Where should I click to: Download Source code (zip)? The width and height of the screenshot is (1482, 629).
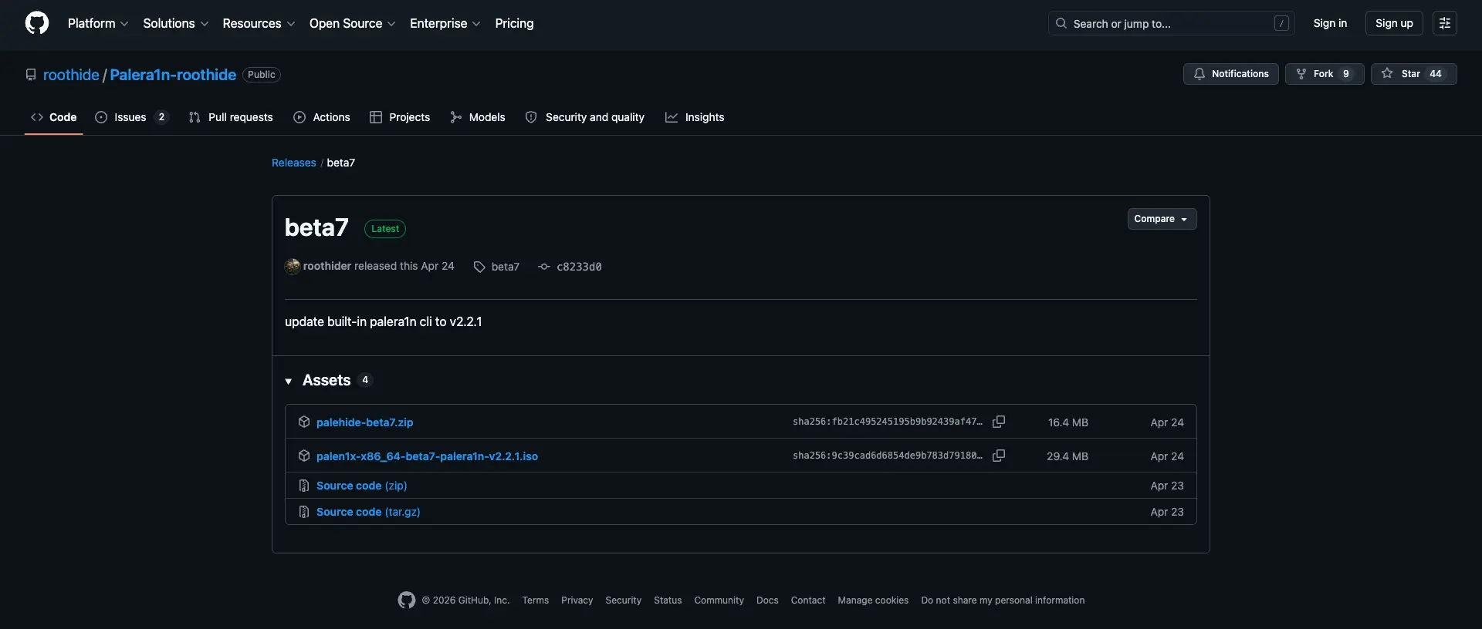pos(361,486)
